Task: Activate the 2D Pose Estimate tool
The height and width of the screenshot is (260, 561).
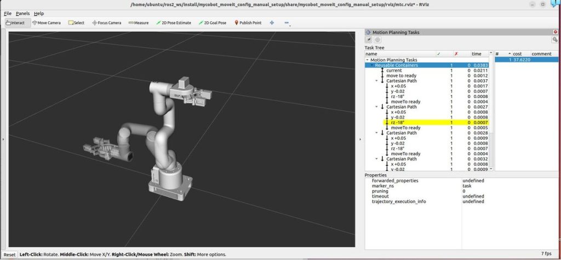Action: click(174, 22)
